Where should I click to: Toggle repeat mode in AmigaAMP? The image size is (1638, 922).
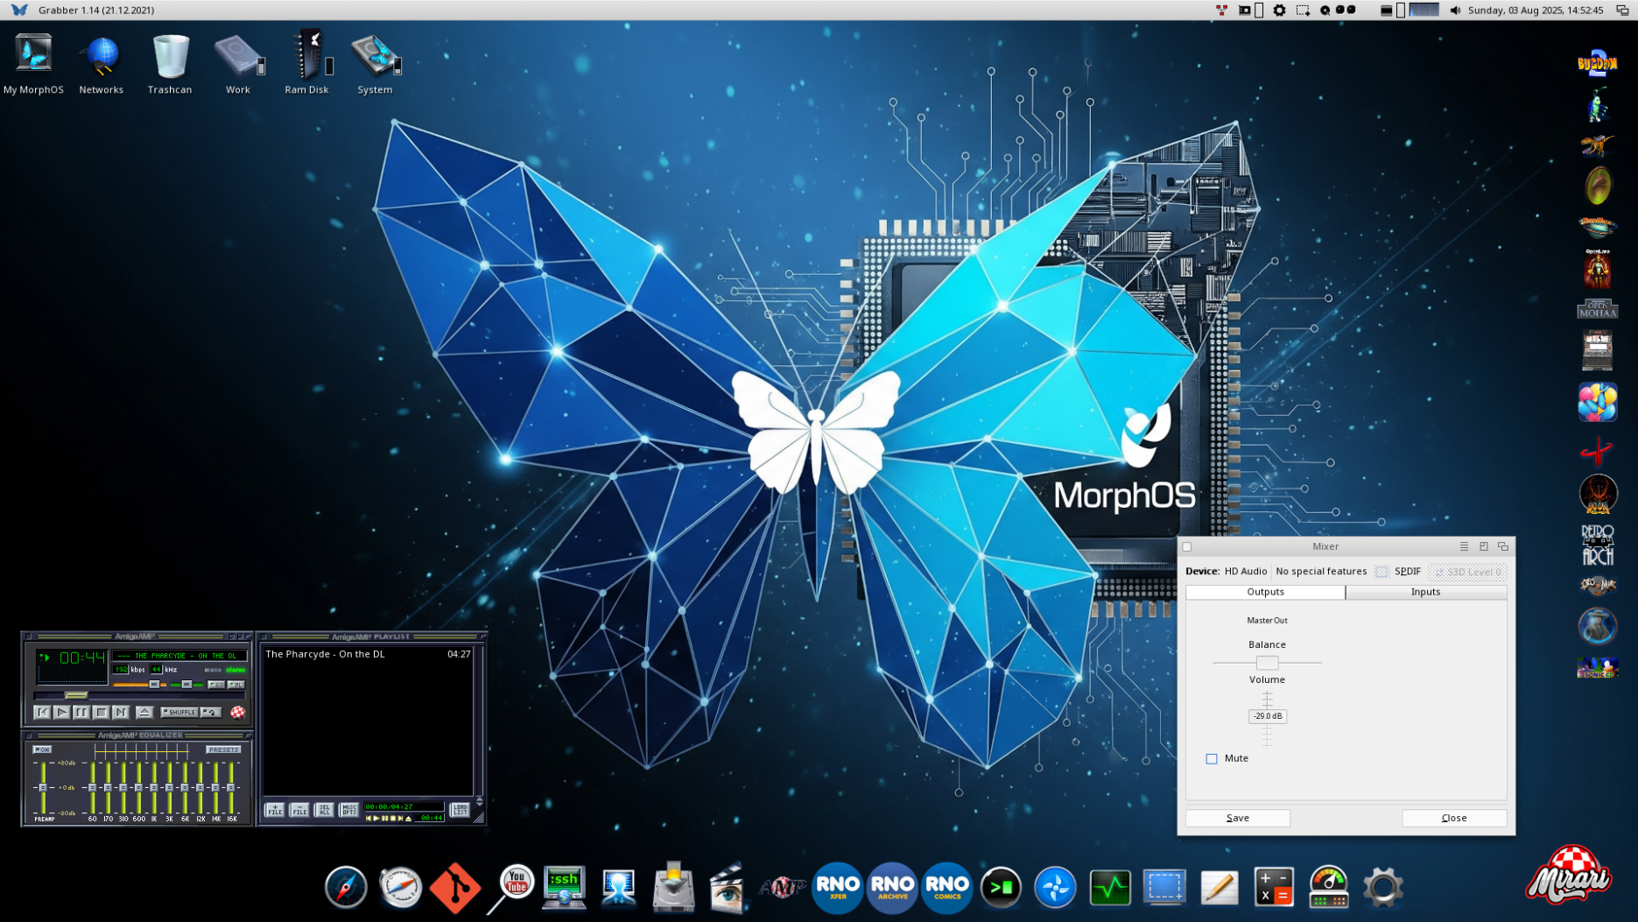[x=211, y=712]
